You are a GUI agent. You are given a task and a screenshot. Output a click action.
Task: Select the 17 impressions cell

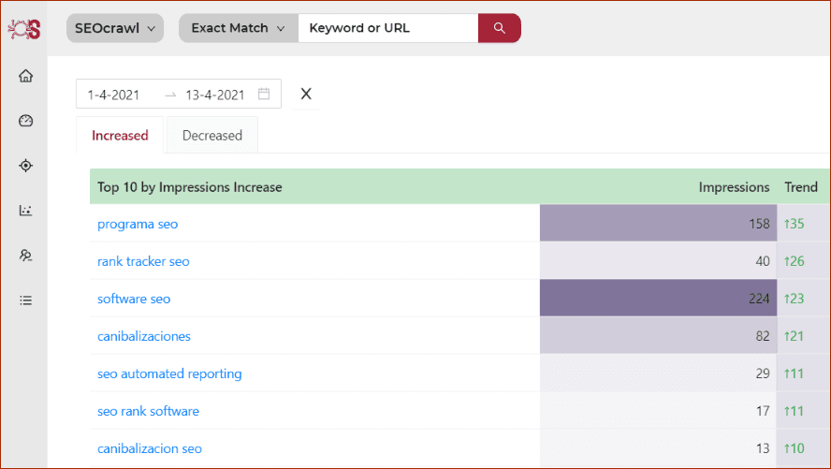658,411
